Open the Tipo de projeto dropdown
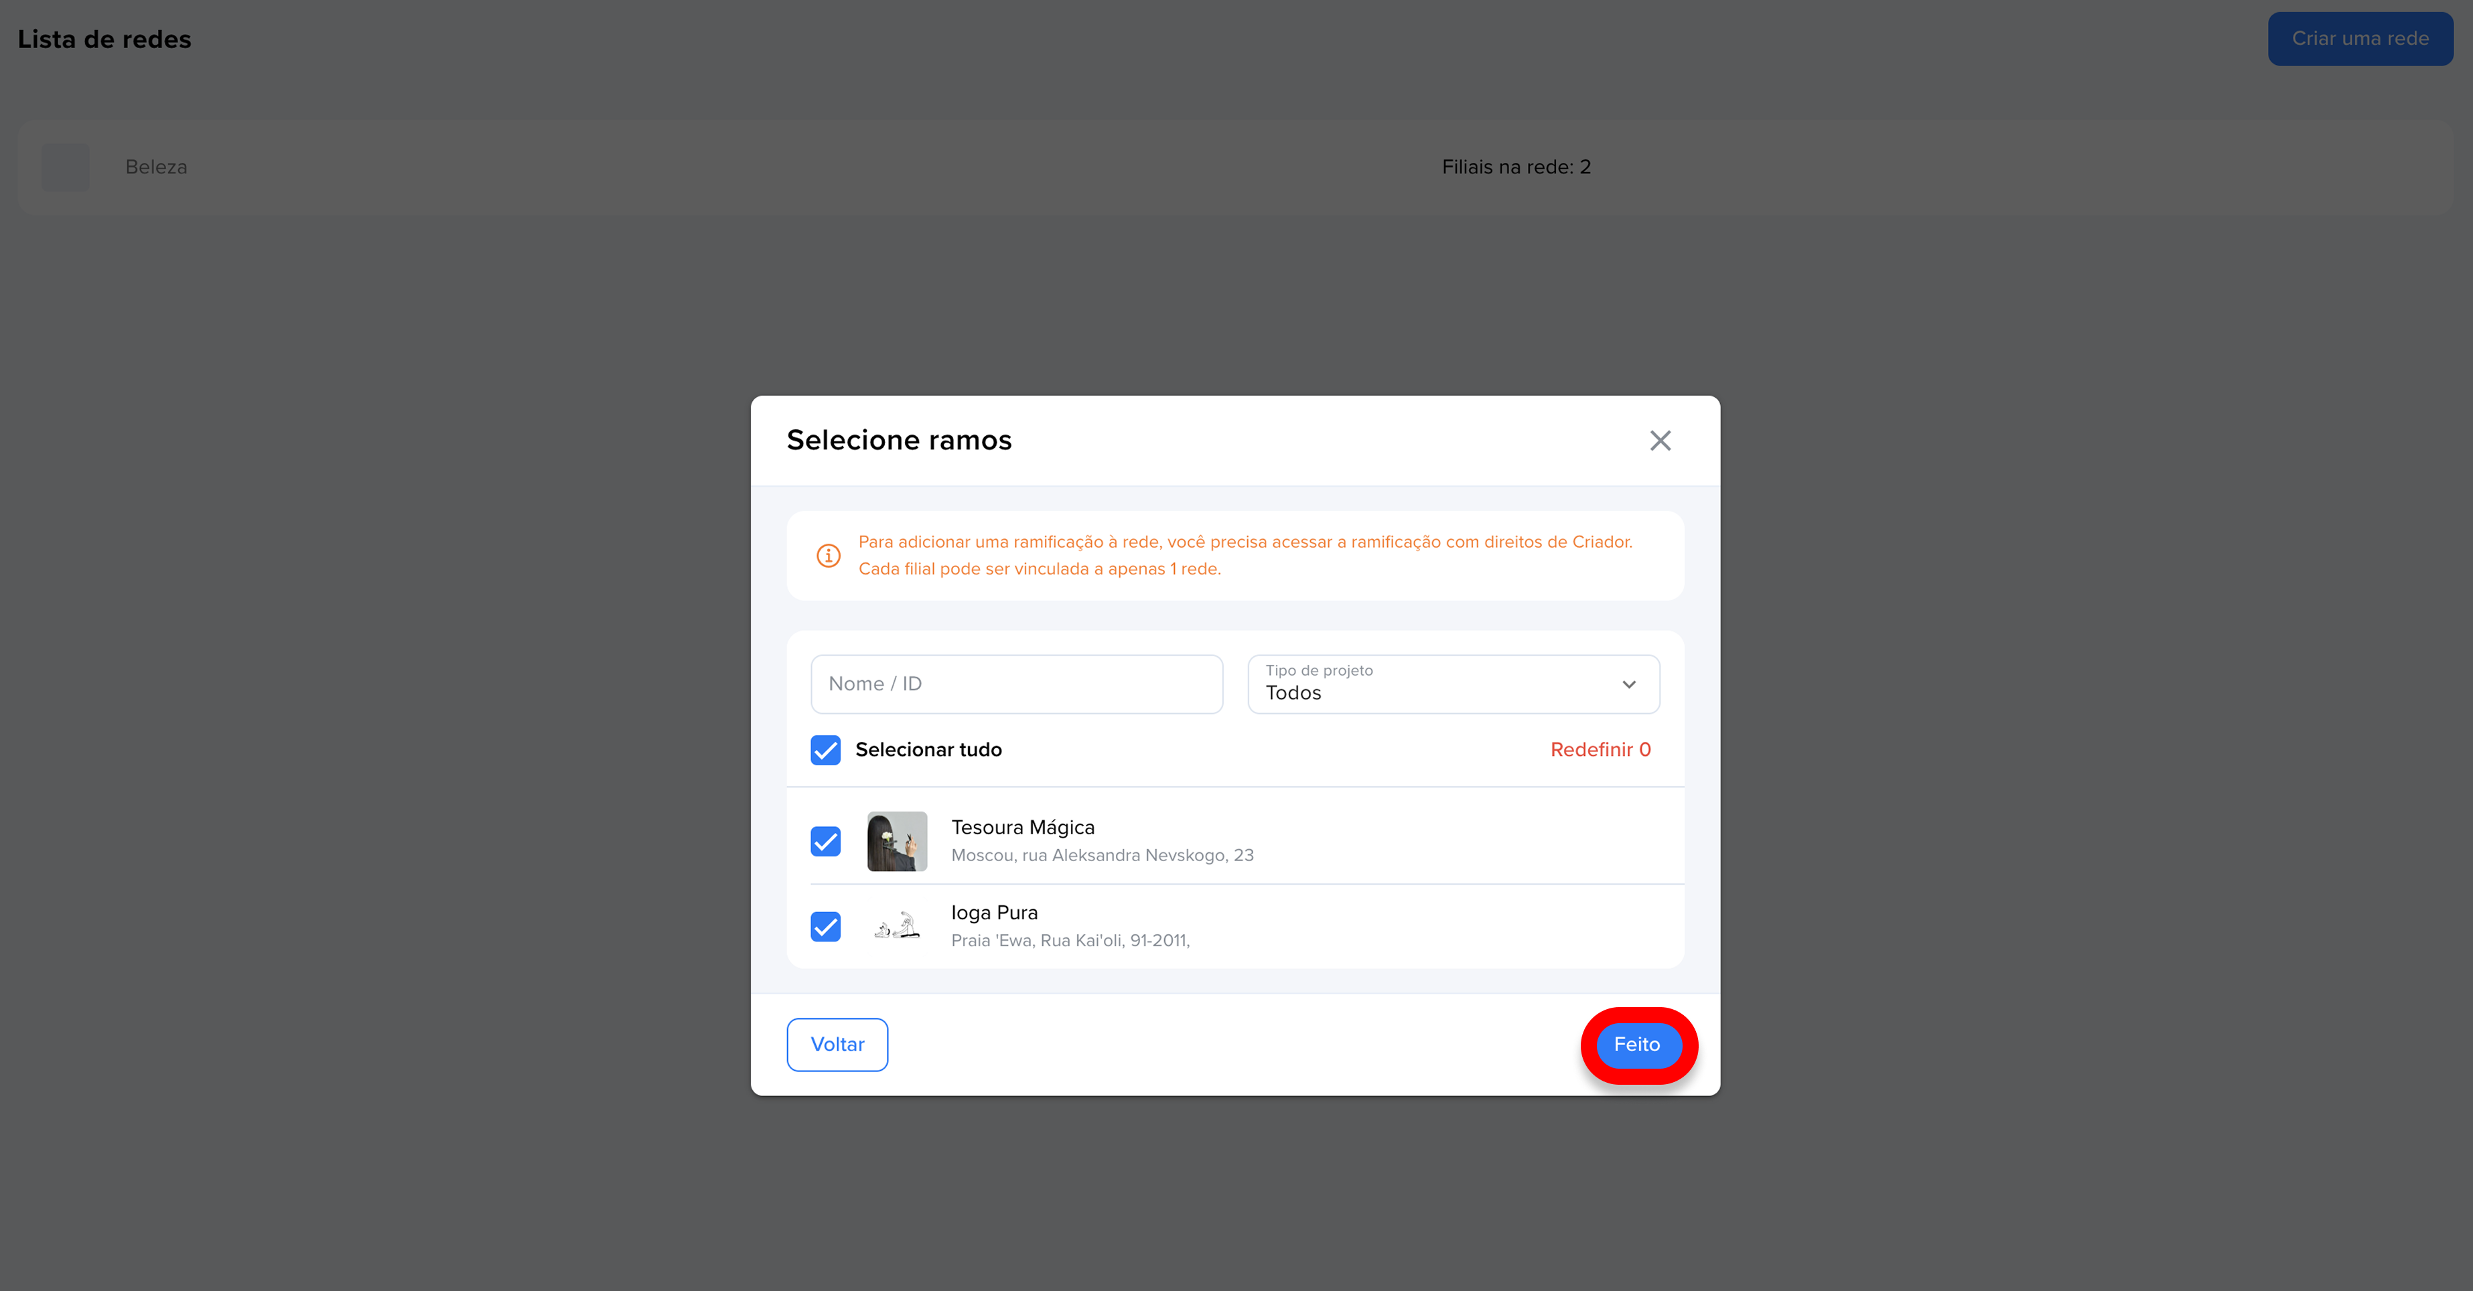 click(1452, 684)
